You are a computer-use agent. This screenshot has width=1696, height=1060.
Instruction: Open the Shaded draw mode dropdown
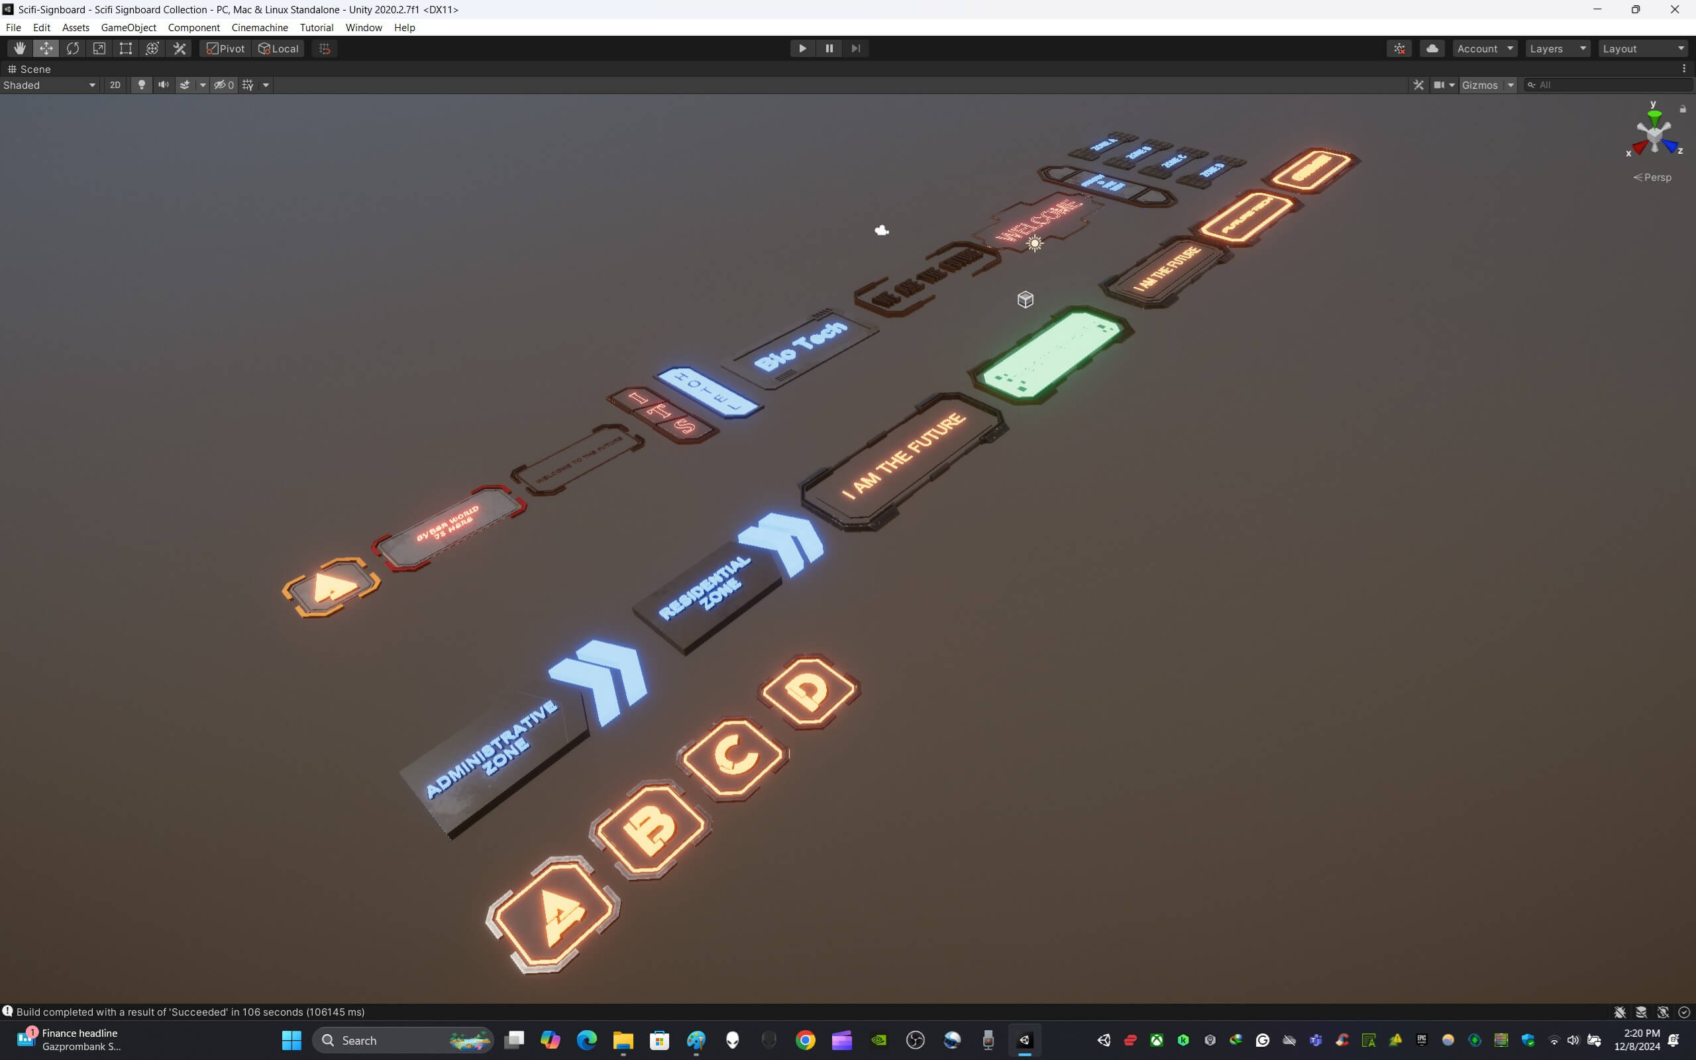(50, 85)
